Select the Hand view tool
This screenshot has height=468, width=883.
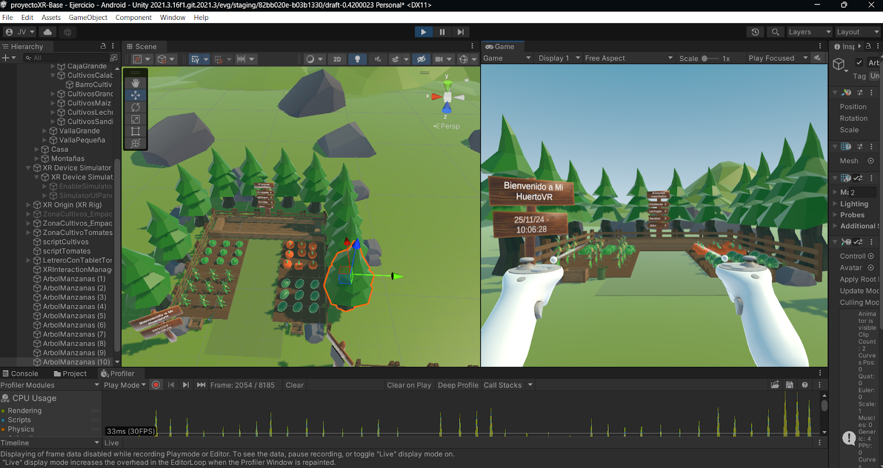tap(135, 83)
